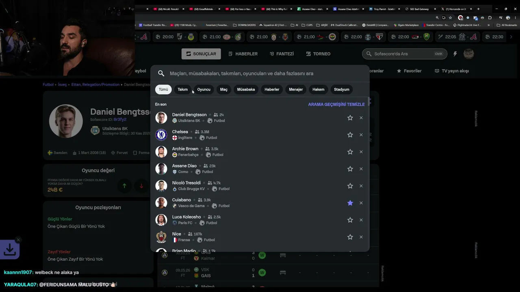
Task: Close the download overlay badge
Action: [18, 240]
